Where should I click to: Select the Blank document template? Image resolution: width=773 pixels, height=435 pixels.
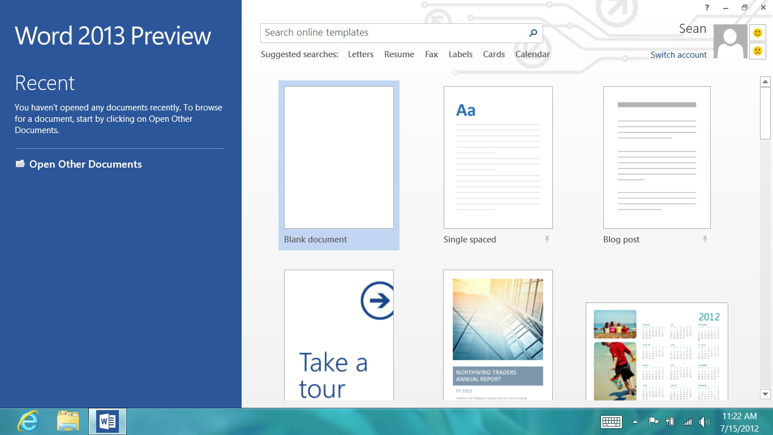(338, 159)
